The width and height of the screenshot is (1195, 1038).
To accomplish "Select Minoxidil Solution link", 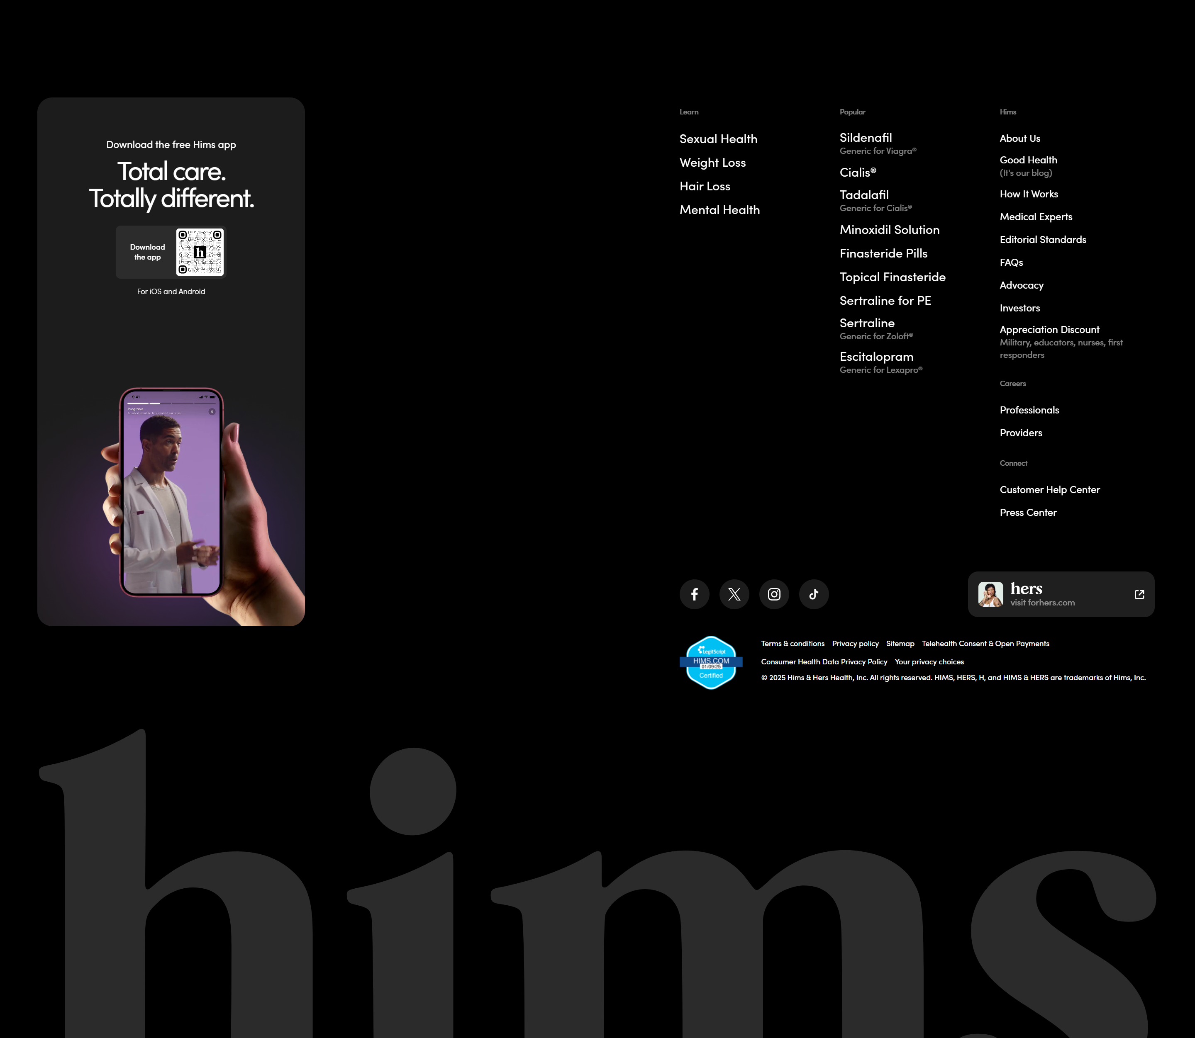I will click(x=890, y=230).
